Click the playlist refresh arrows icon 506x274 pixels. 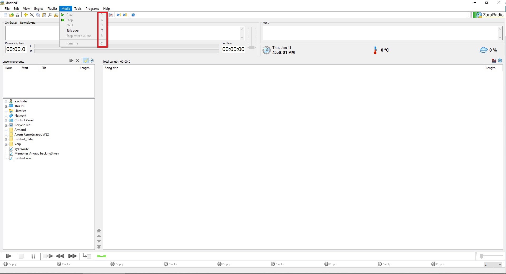click(500, 61)
